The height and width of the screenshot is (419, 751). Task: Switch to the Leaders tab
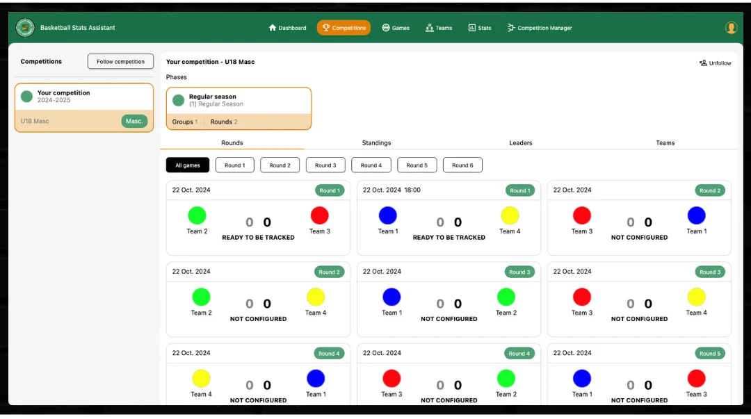520,143
